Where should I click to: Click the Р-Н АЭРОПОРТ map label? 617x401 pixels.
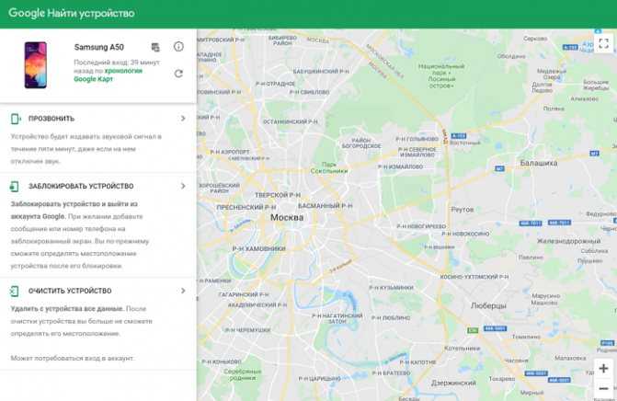[230, 152]
